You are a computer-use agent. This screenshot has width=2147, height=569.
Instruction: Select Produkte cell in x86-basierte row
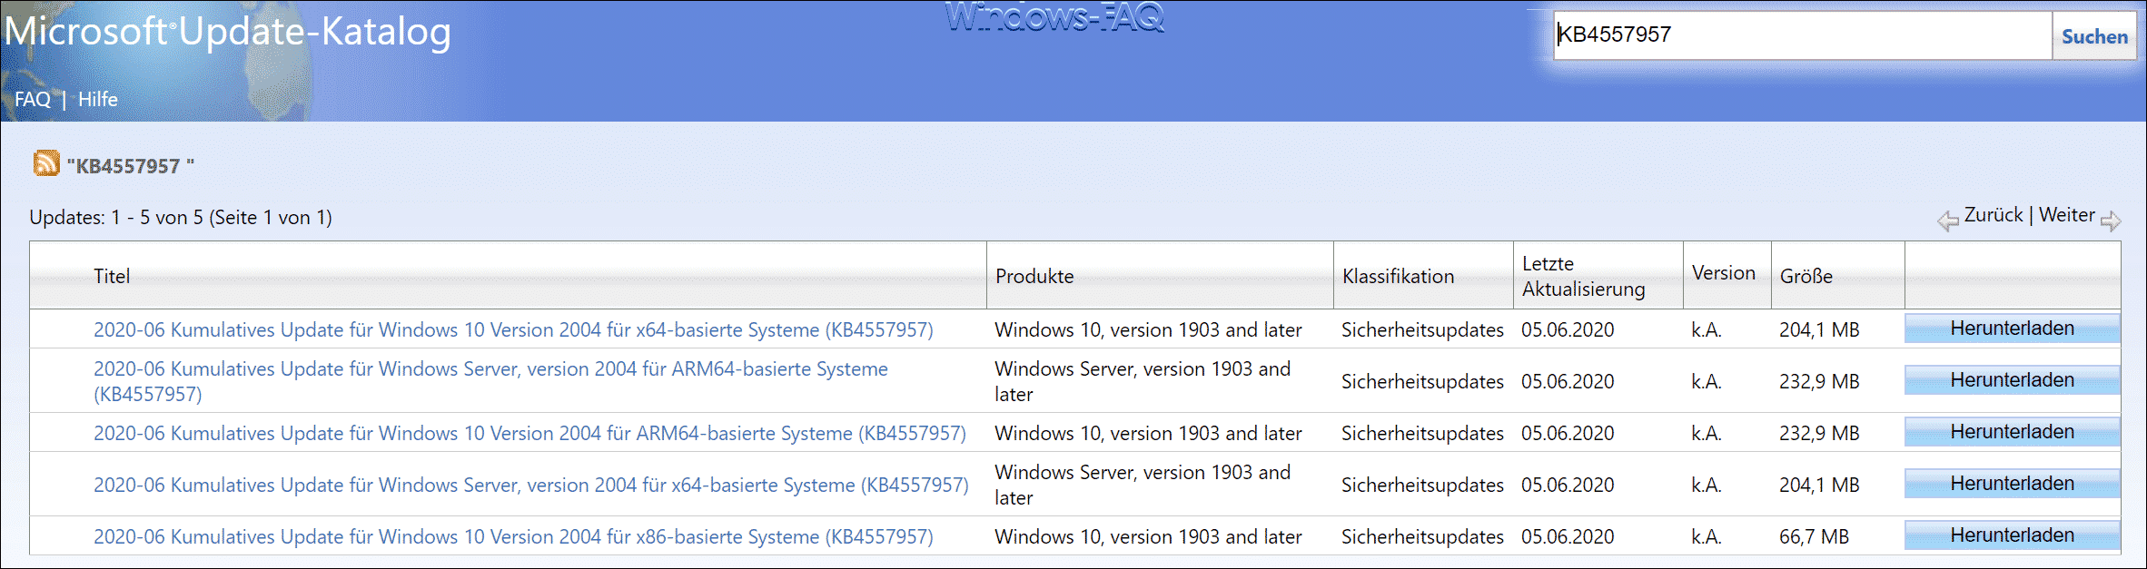(x=1148, y=536)
